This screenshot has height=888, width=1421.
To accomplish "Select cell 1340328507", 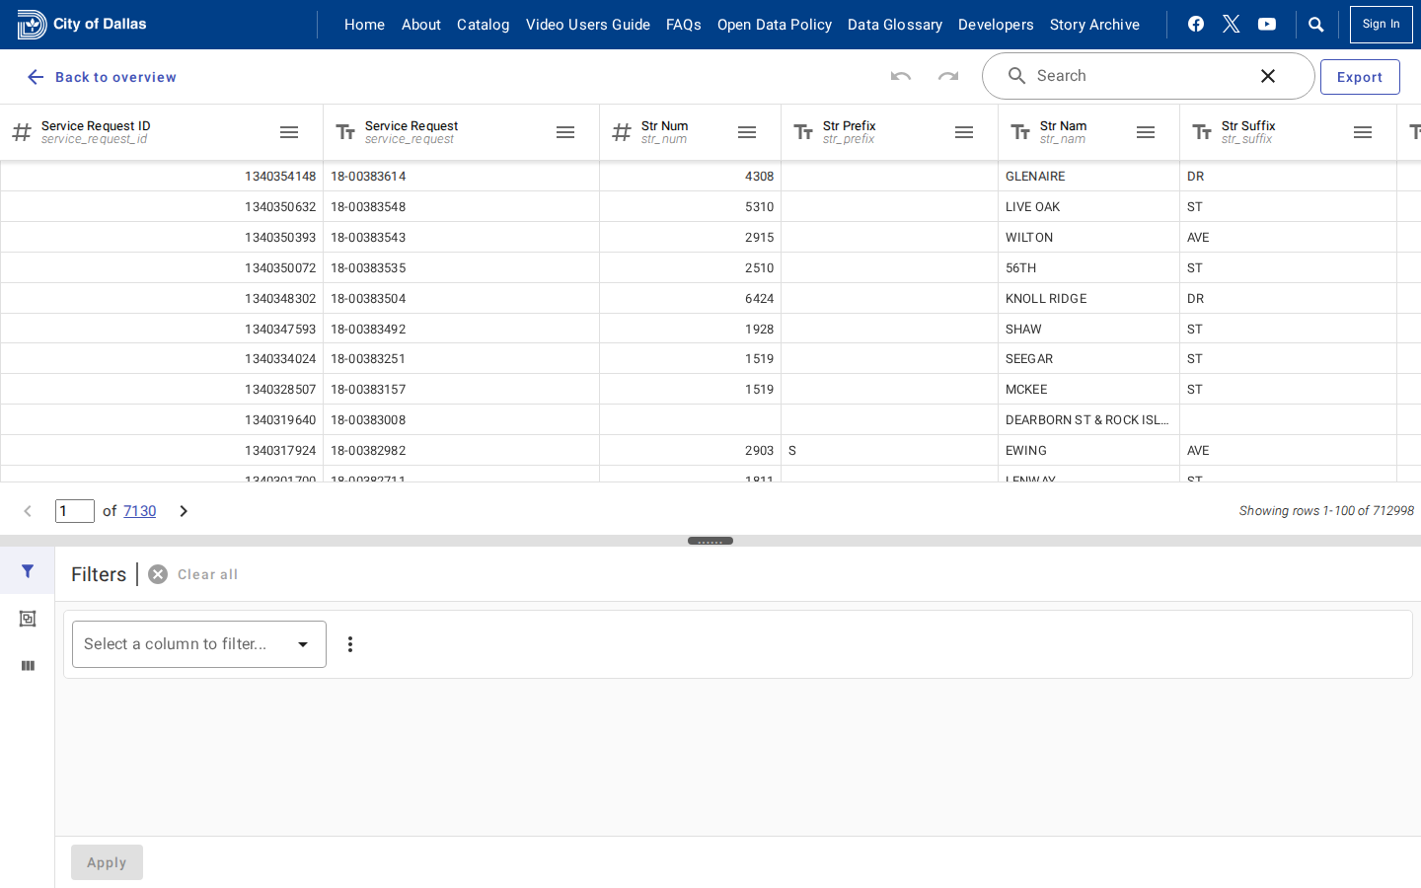I will coord(162,390).
